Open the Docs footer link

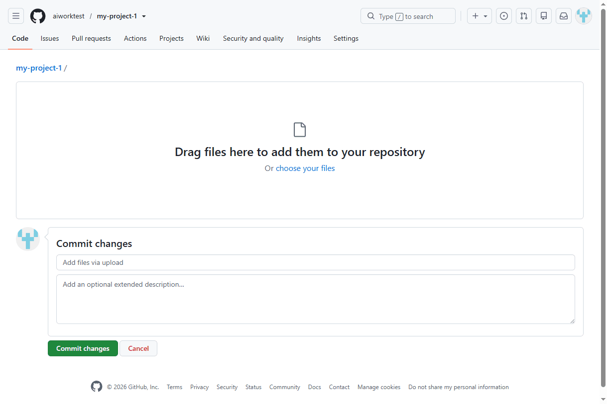click(315, 387)
